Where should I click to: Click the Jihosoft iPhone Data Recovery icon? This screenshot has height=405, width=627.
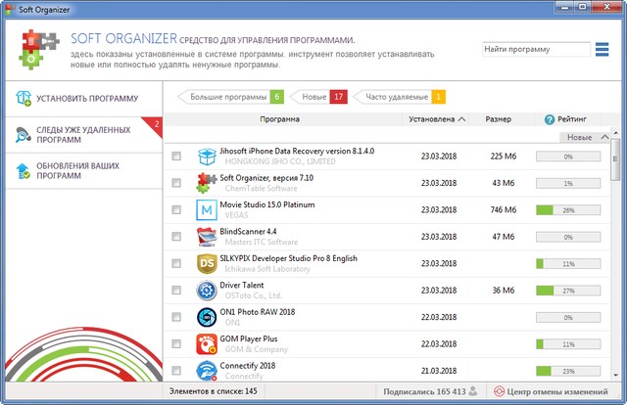207,157
